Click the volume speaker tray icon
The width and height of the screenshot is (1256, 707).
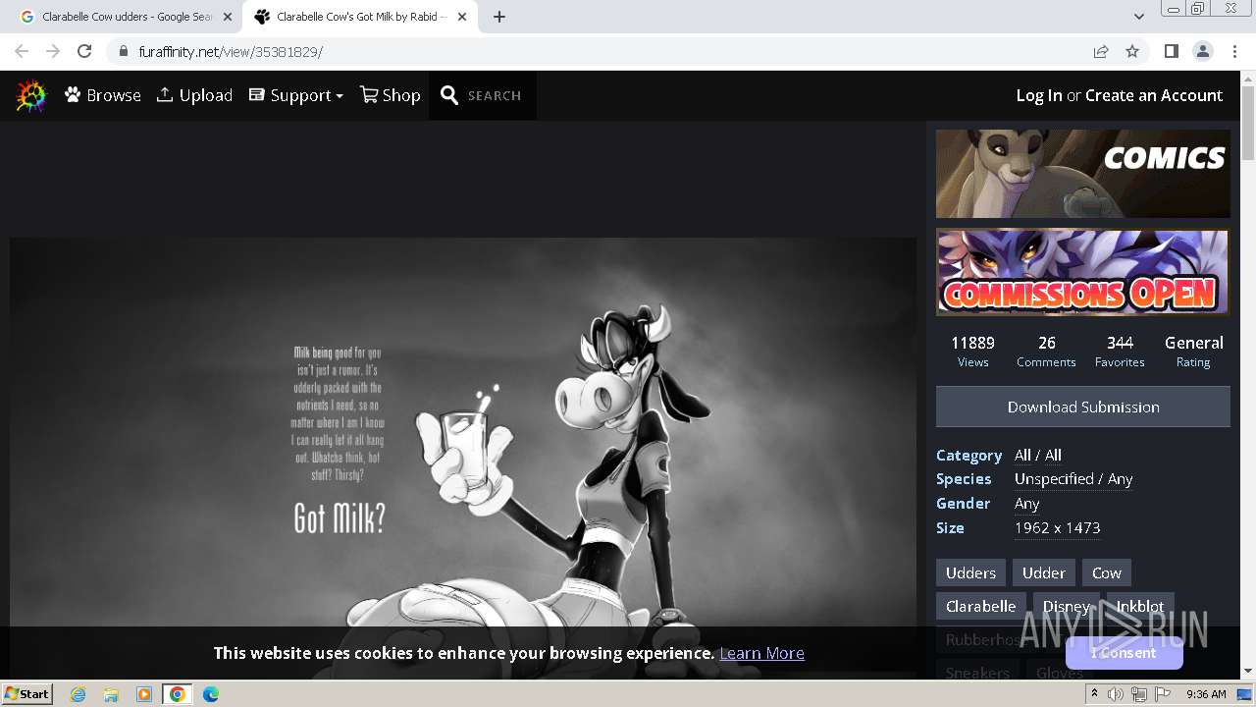pyautogui.click(x=1116, y=694)
